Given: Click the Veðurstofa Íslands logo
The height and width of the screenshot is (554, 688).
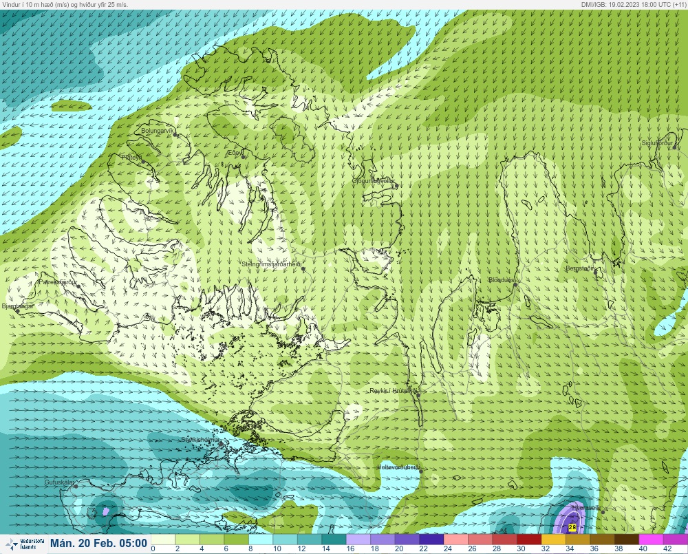Looking at the screenshot, I should (25, 544).
